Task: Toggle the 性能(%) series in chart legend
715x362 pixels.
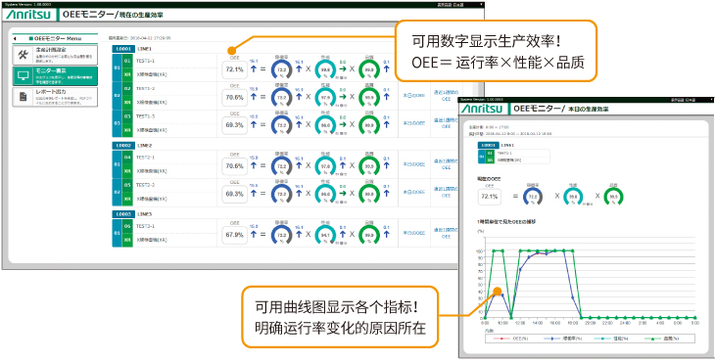Action: pos(611,339)
